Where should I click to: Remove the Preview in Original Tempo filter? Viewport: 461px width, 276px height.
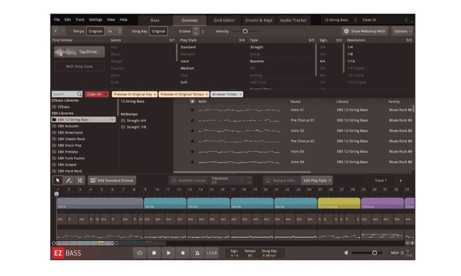pos(207,94)
